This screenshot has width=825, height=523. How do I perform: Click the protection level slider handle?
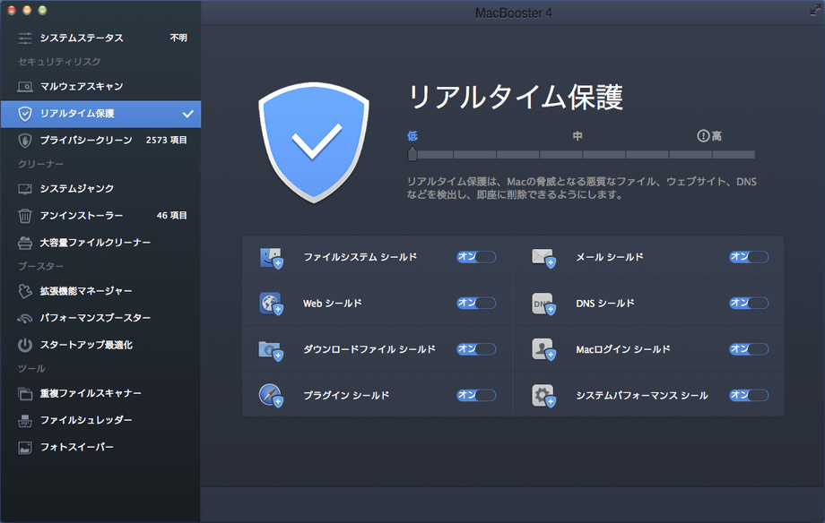point(412,154)
